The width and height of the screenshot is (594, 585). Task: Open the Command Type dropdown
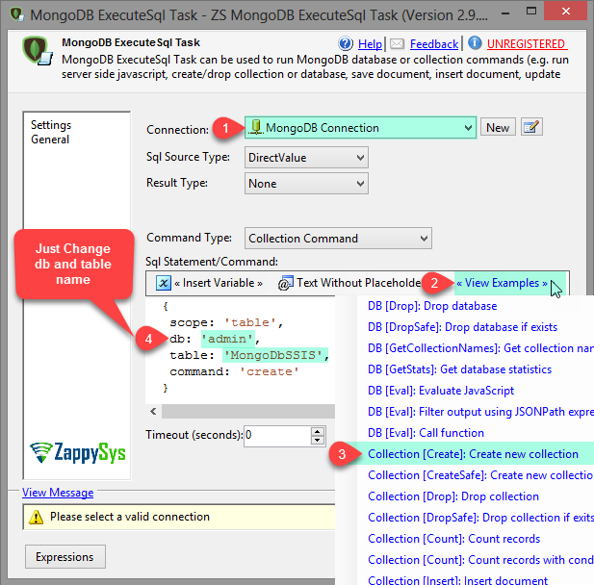[x=338, y=239]
